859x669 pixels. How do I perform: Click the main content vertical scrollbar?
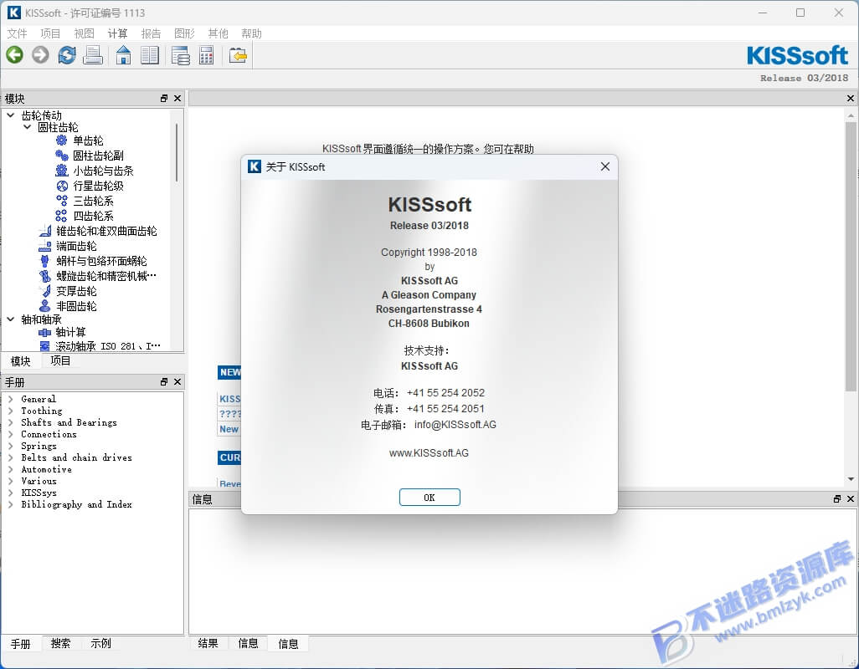point(851,257)
